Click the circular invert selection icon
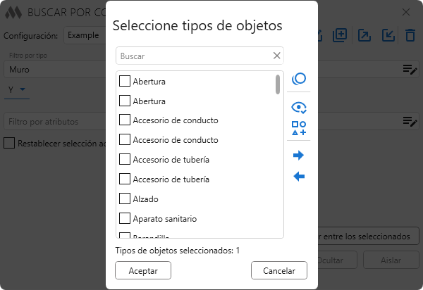This screenshot has width=423, height=290. point(299,79)
